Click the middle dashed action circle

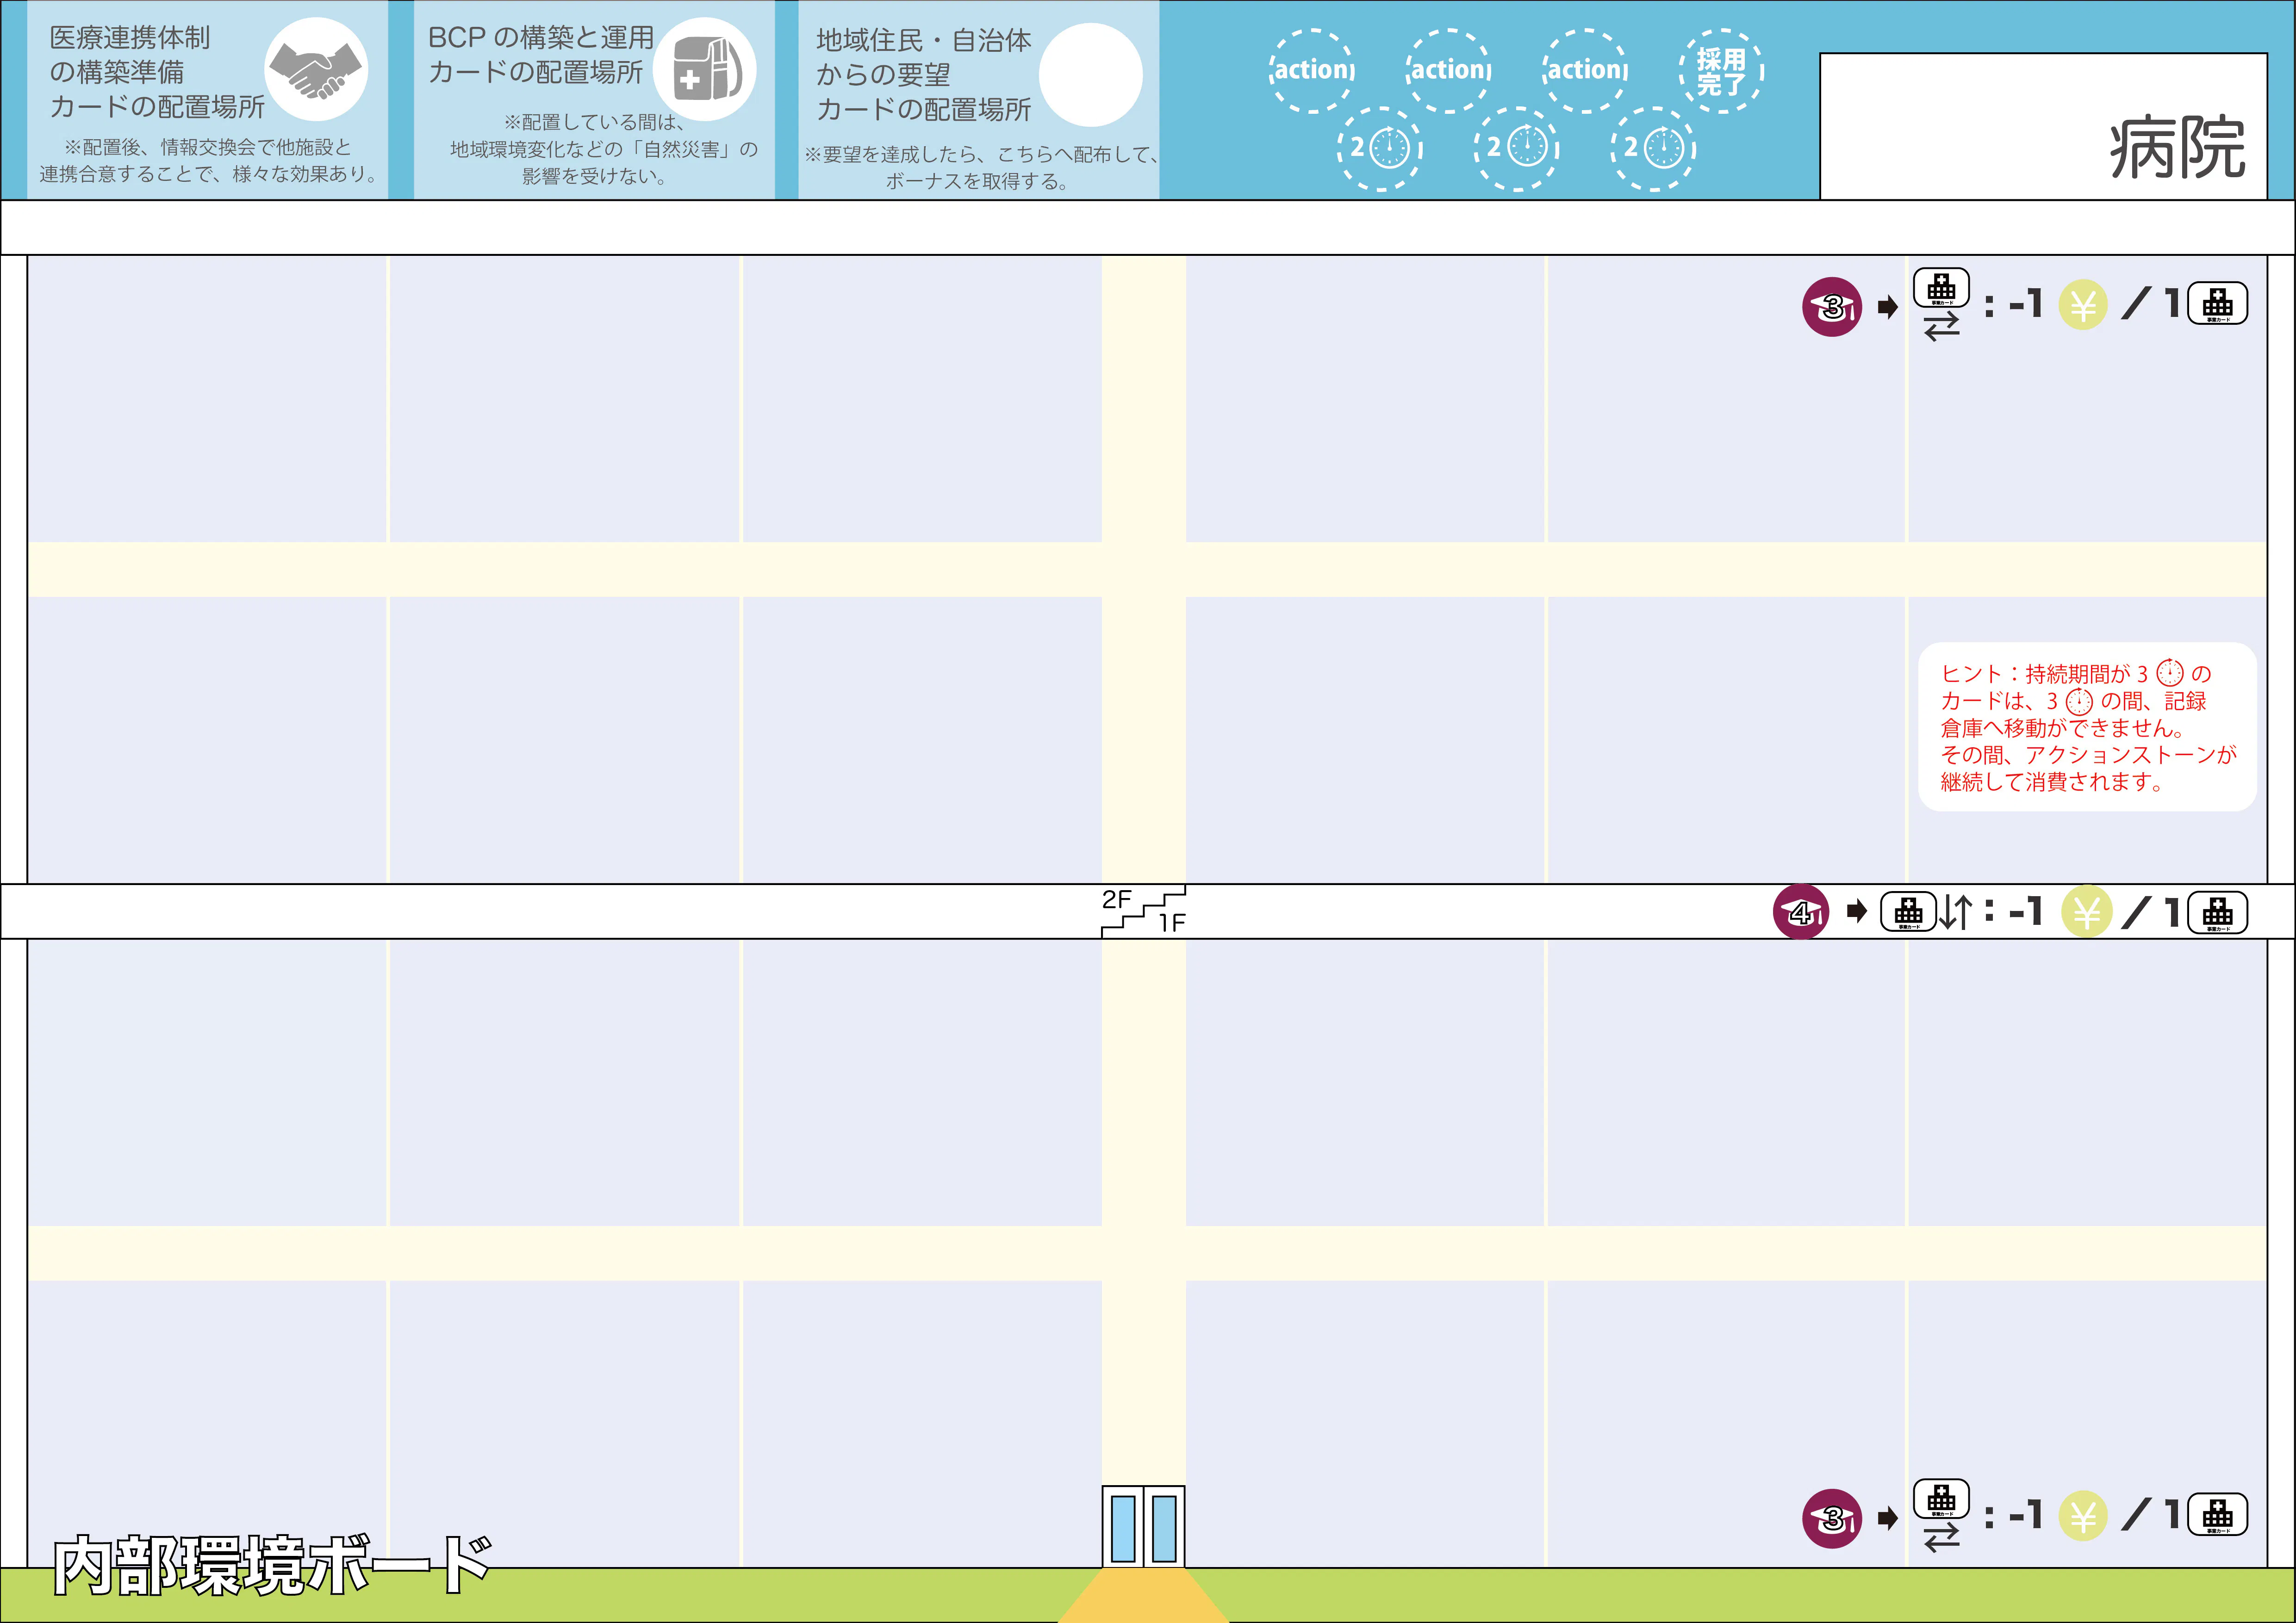1448,70
